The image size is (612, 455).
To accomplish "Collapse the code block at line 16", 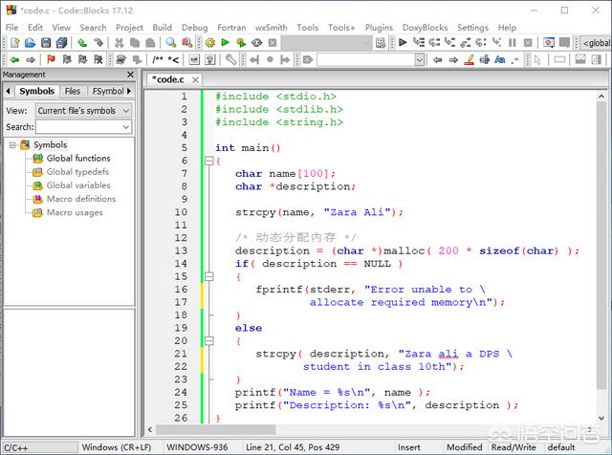I will coord(209,275).
